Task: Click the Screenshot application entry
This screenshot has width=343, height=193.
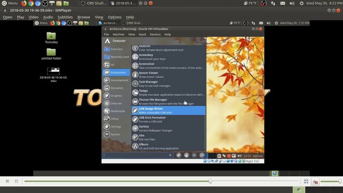Action: [168, 65]
